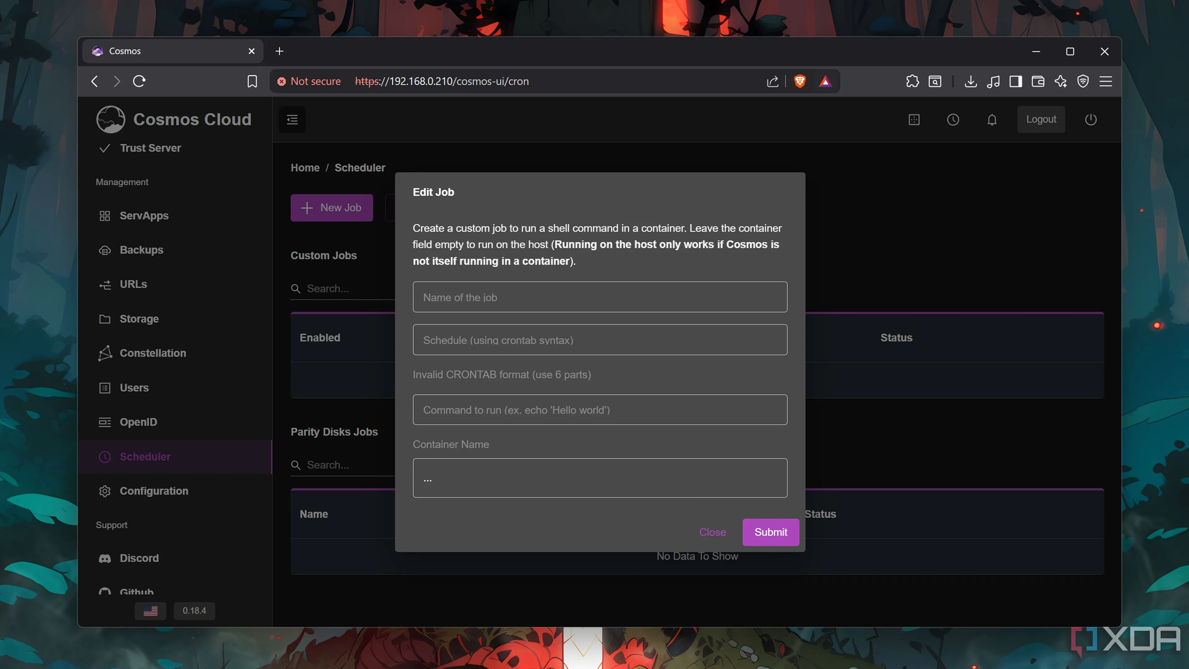Expand the Container Name dropdown field
This screenshot has height=669, width=1189.
(x=599, y=478)
